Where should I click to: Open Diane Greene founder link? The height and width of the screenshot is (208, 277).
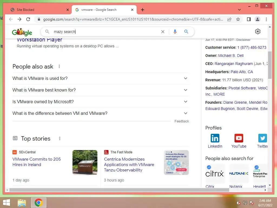point(235,102)
